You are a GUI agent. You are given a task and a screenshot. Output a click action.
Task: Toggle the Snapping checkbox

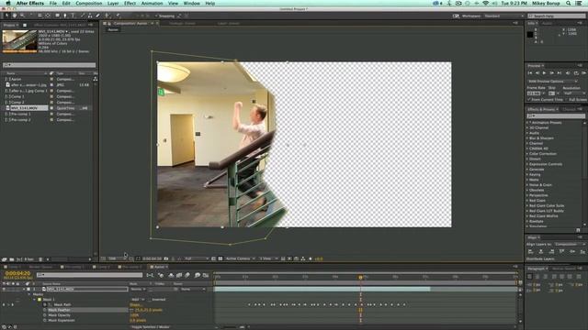tap(156, 16)
